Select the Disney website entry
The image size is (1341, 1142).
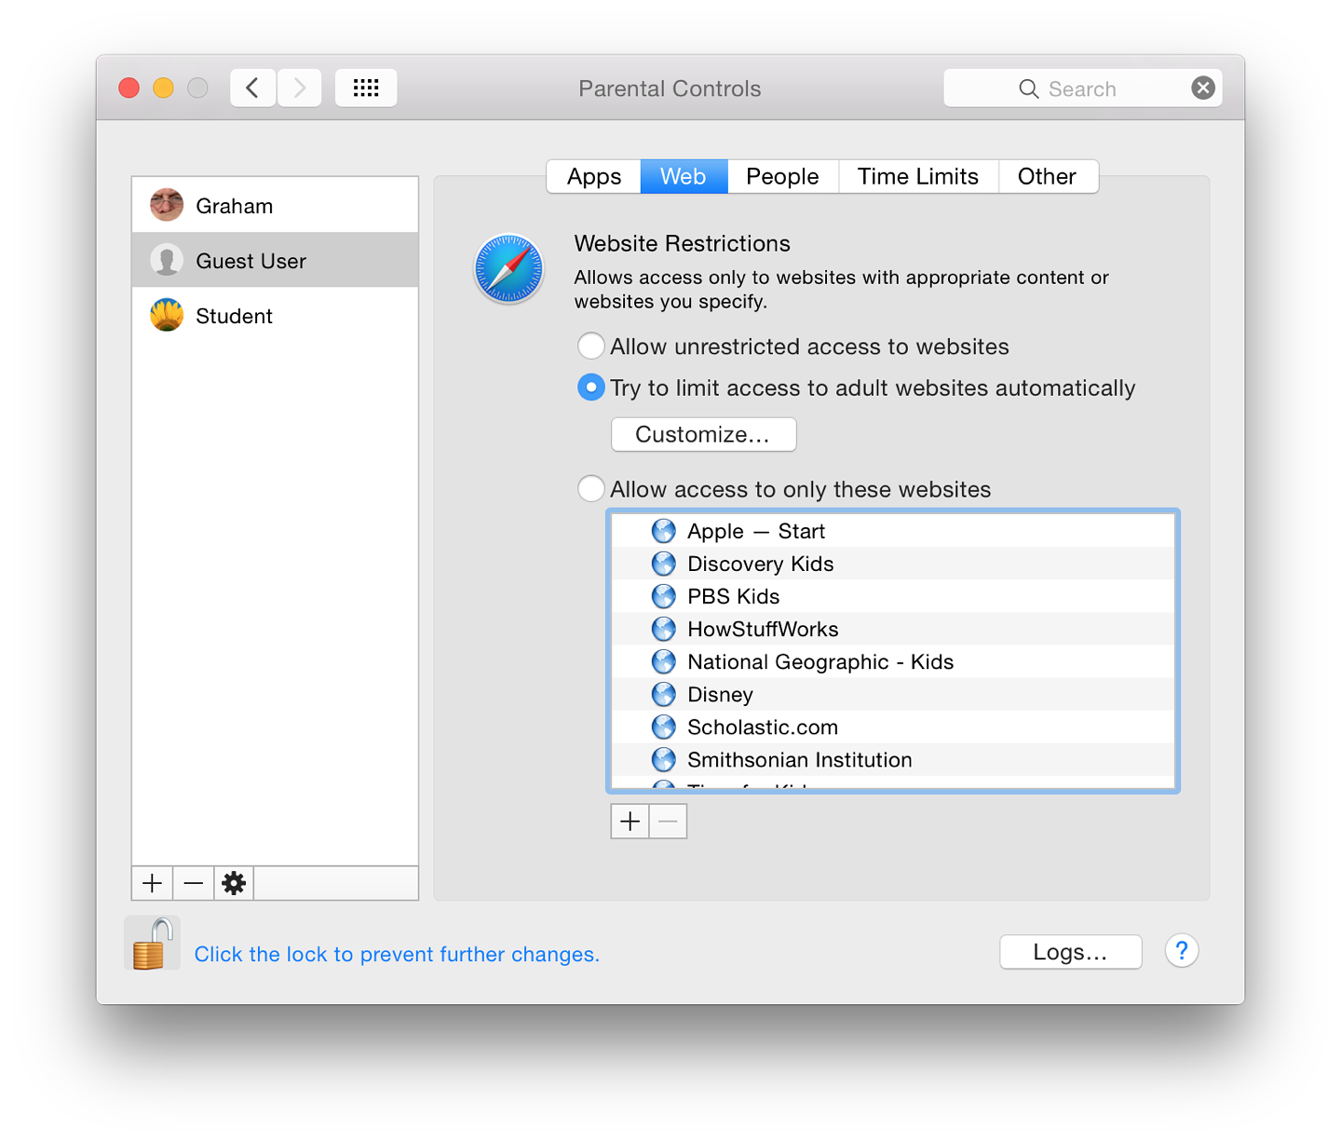click(893, 694)
